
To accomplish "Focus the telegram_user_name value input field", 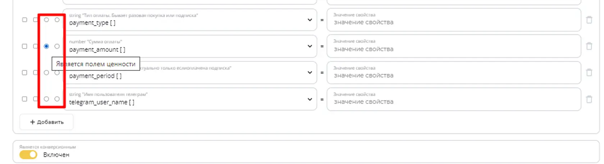I will point(454,99).
